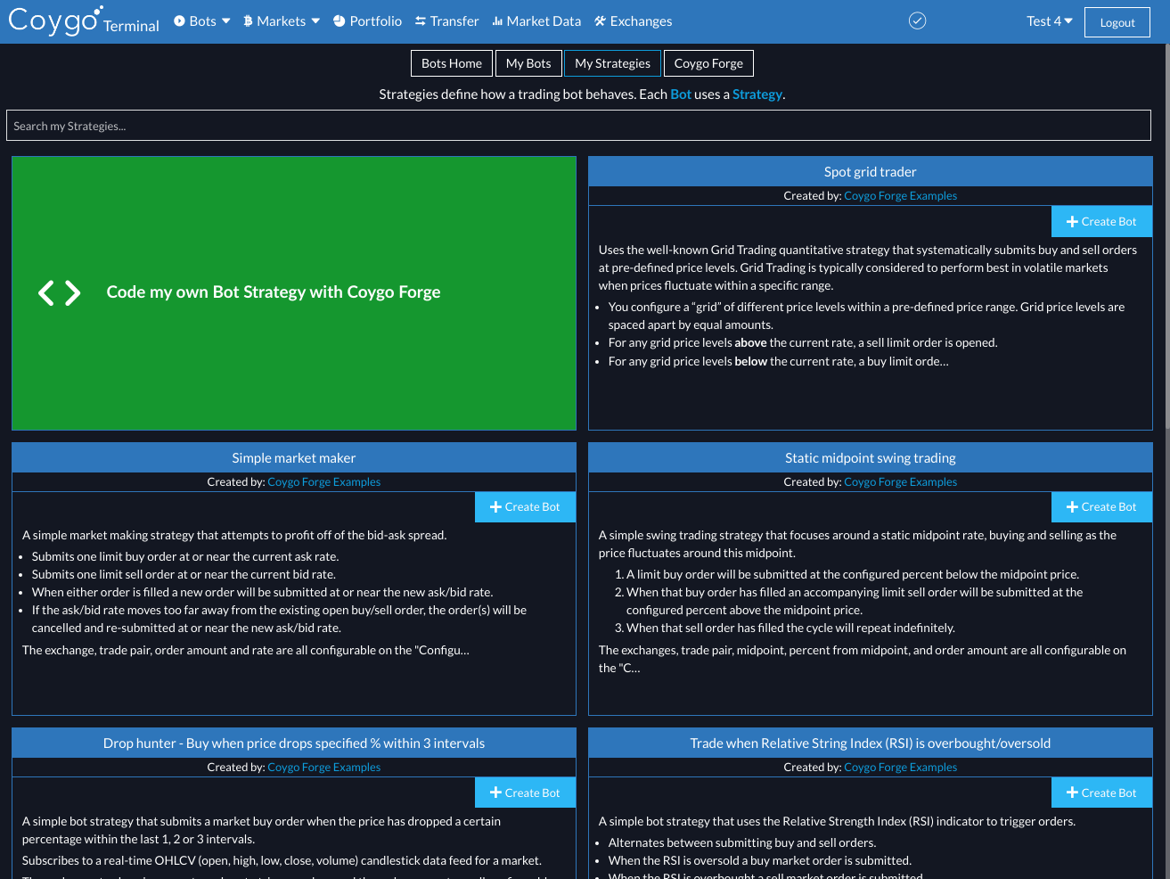Open Coygo Forge Examples link under RSI strategy
The height and width of the screenshot is (879, 1170).
(900, 767)
